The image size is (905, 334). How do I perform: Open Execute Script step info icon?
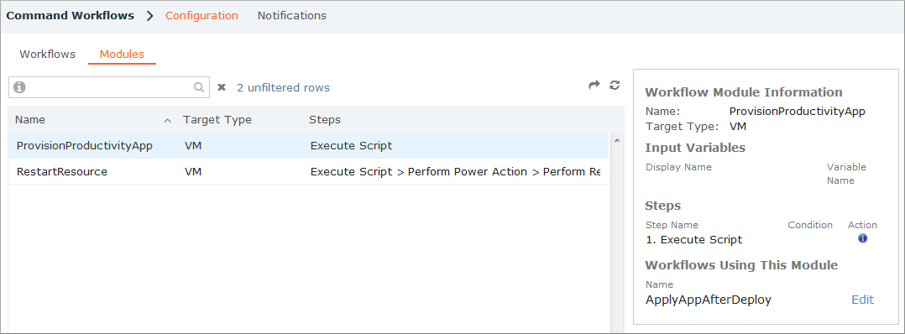click(863, 238)
